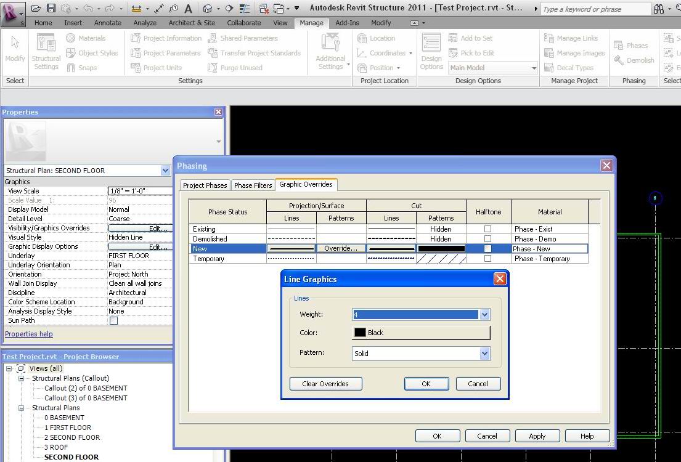Enable Halftone checkbox for Existing phase
The image size is (681, 462).
[488, 229]
